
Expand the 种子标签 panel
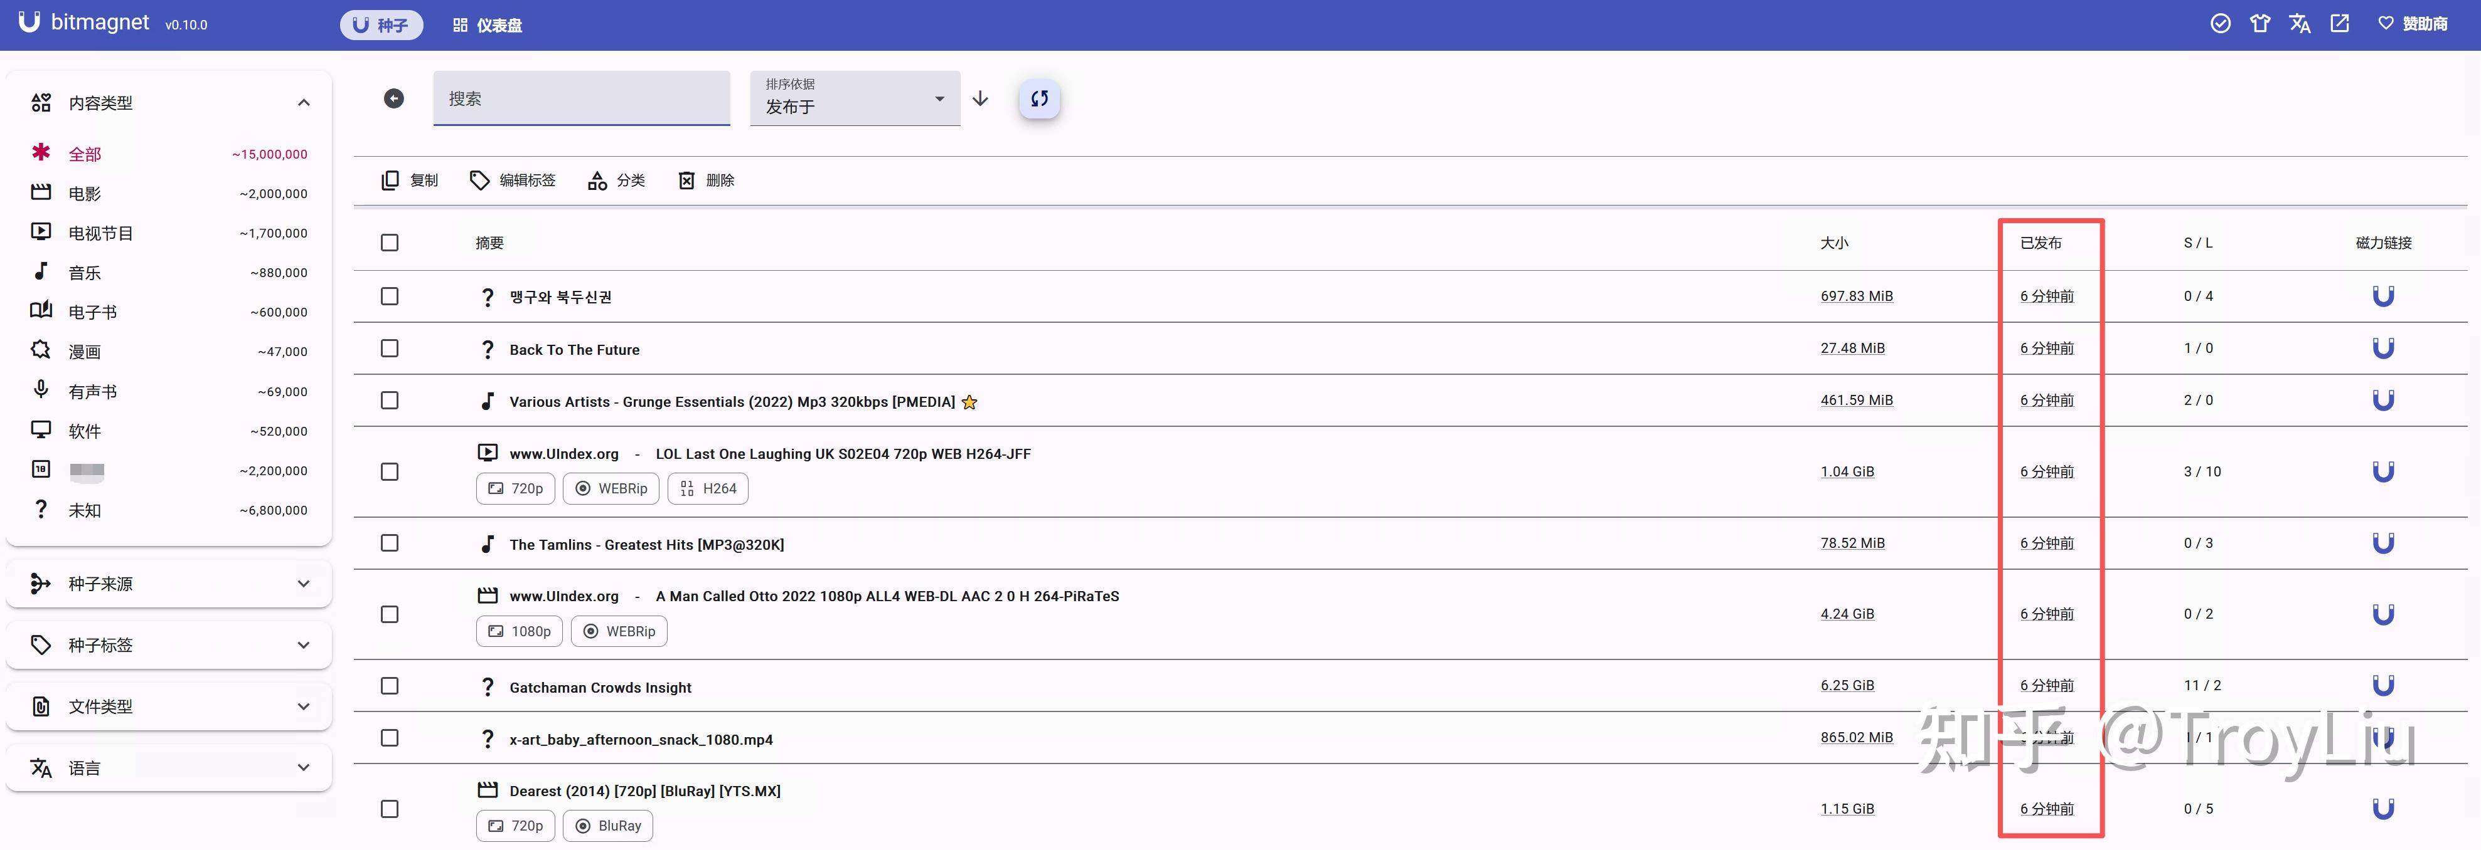tap(169, 645)
